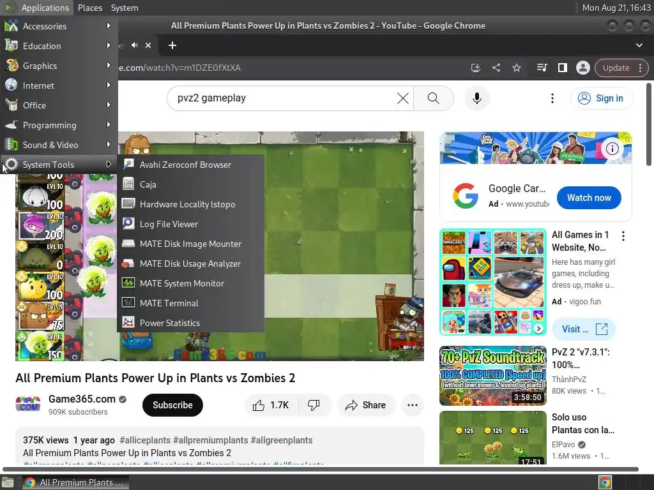Click Chrome taskbar window button
This screenshot has width=654, height=490.
coord(75,482)
